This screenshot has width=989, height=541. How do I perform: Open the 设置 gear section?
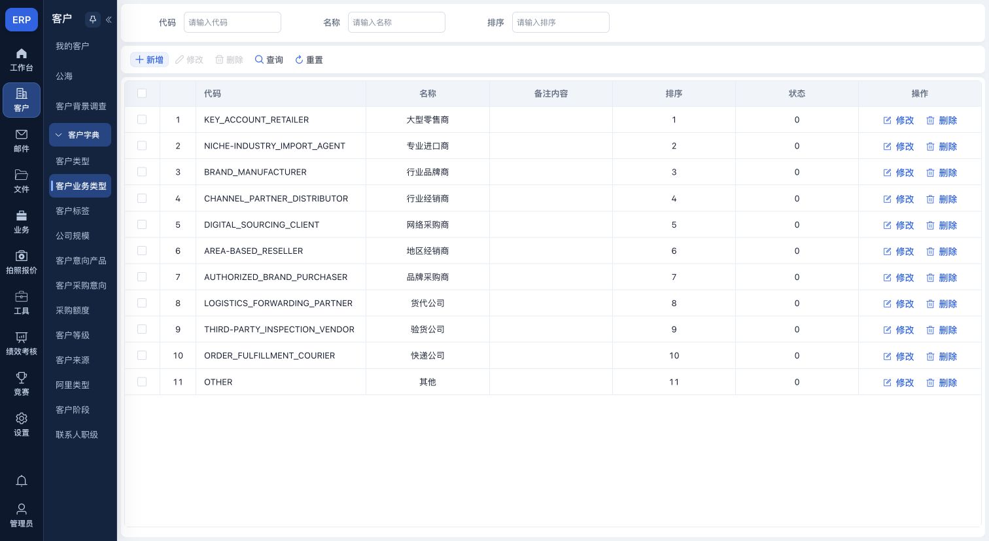click(x=22, y=425)
